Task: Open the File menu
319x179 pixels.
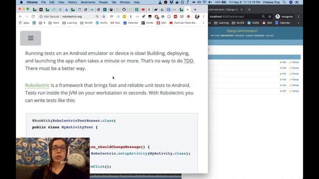Action: (x=43, y=2)
